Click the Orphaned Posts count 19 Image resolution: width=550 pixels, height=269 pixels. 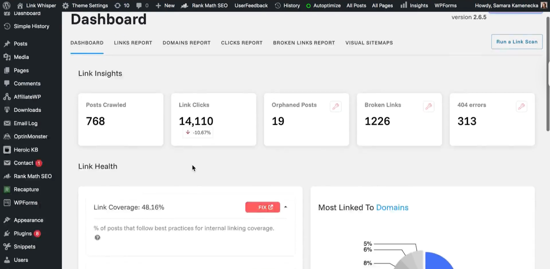[278, 121]
